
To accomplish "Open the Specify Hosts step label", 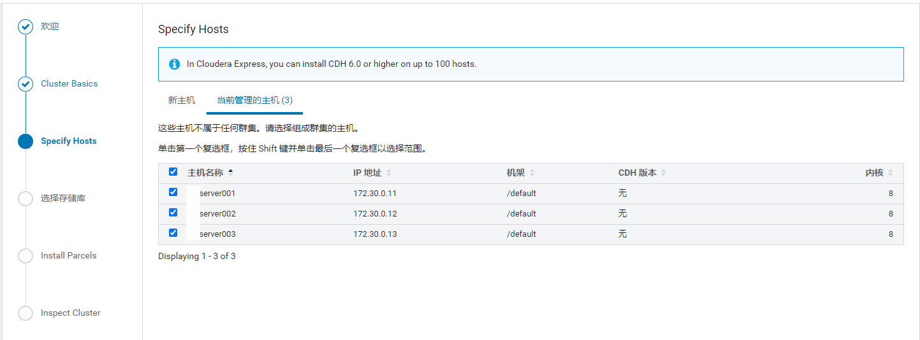I will pyautogui.click(x=69, y=141).
